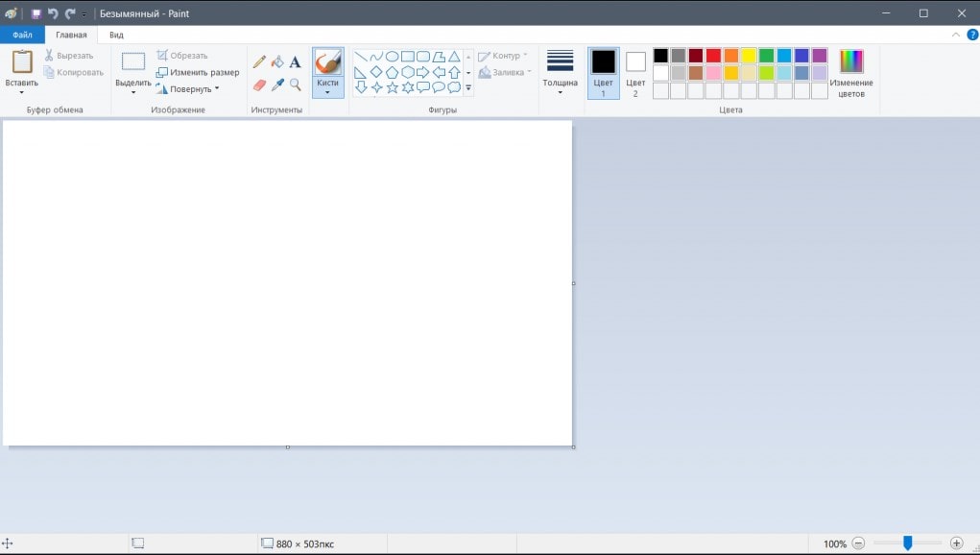Click Изменить размер resize button

[198, 73]
